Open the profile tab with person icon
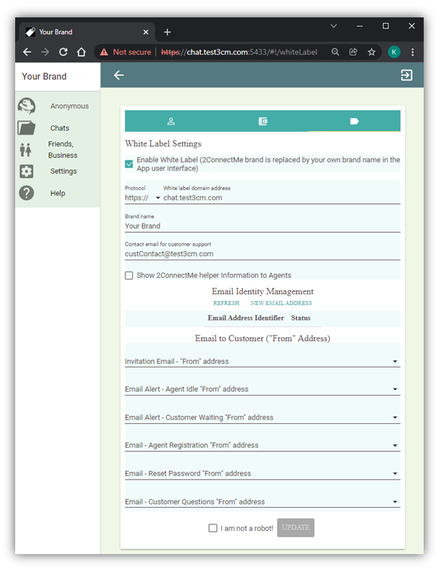Viewport: 436px width, 570px height. pos(171,121)
